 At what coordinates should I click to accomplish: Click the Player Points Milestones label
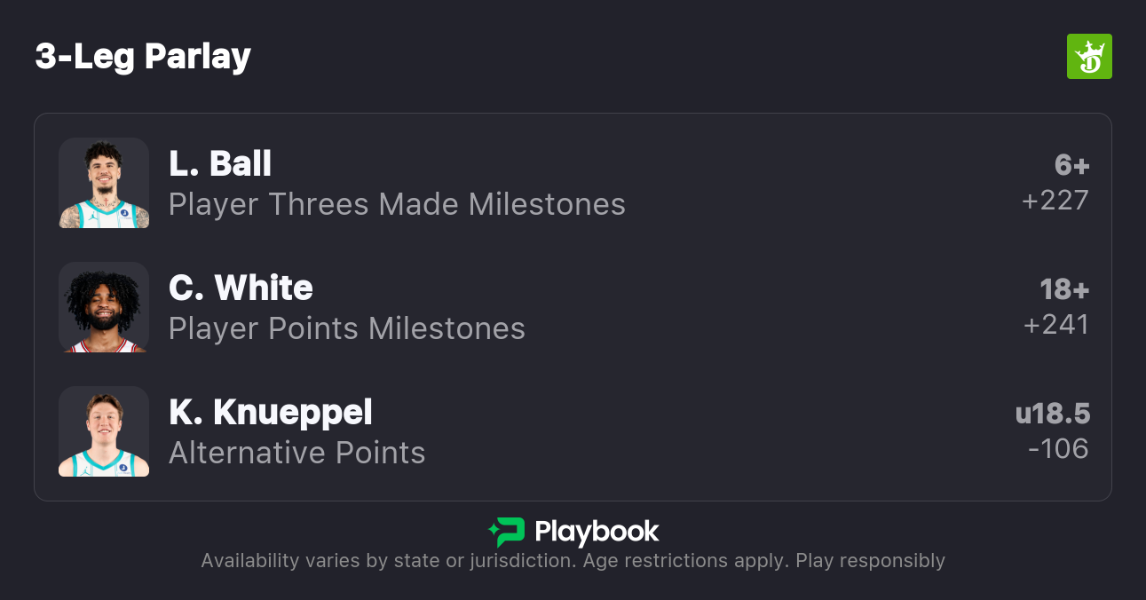click(x=347, y=328)
